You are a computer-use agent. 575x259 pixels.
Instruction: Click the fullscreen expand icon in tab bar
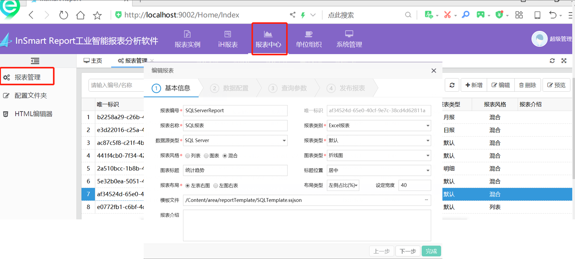click(x=564, y=61)
